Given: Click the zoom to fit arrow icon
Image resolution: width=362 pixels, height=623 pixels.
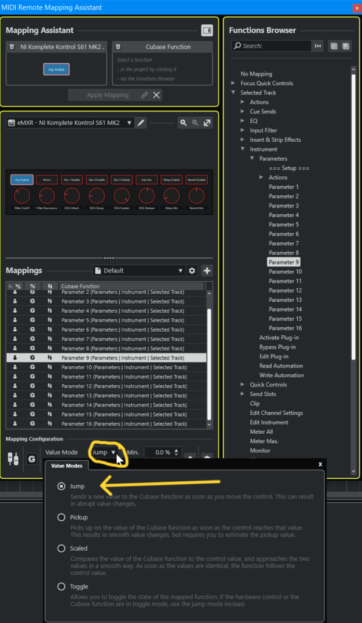Looking at the screenshot, I should (x=207, y=123).
